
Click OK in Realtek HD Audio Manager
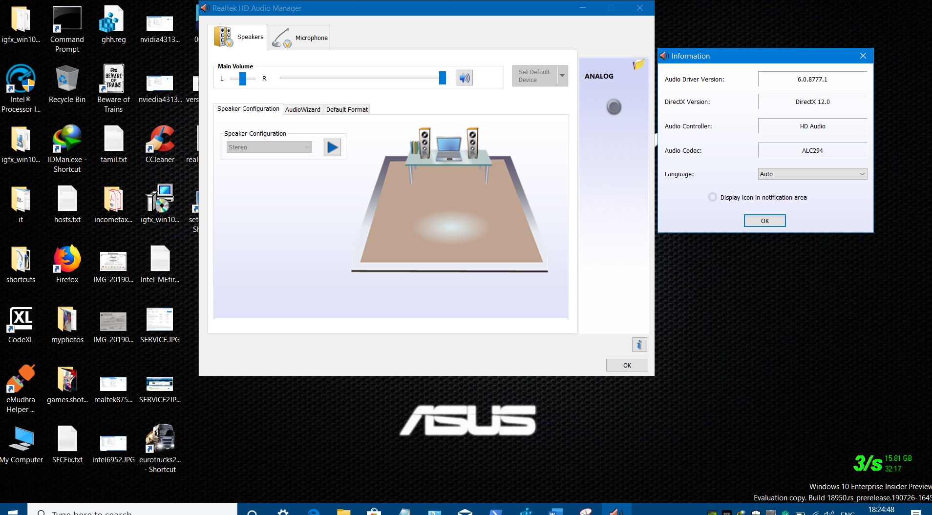click(627, 365)
